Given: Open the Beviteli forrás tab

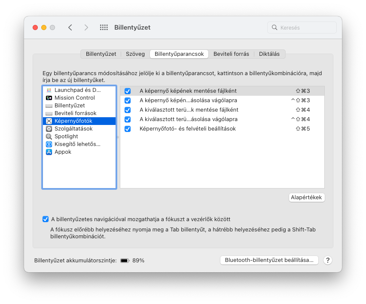Looking at the screenshot, I should pos(231,54).
